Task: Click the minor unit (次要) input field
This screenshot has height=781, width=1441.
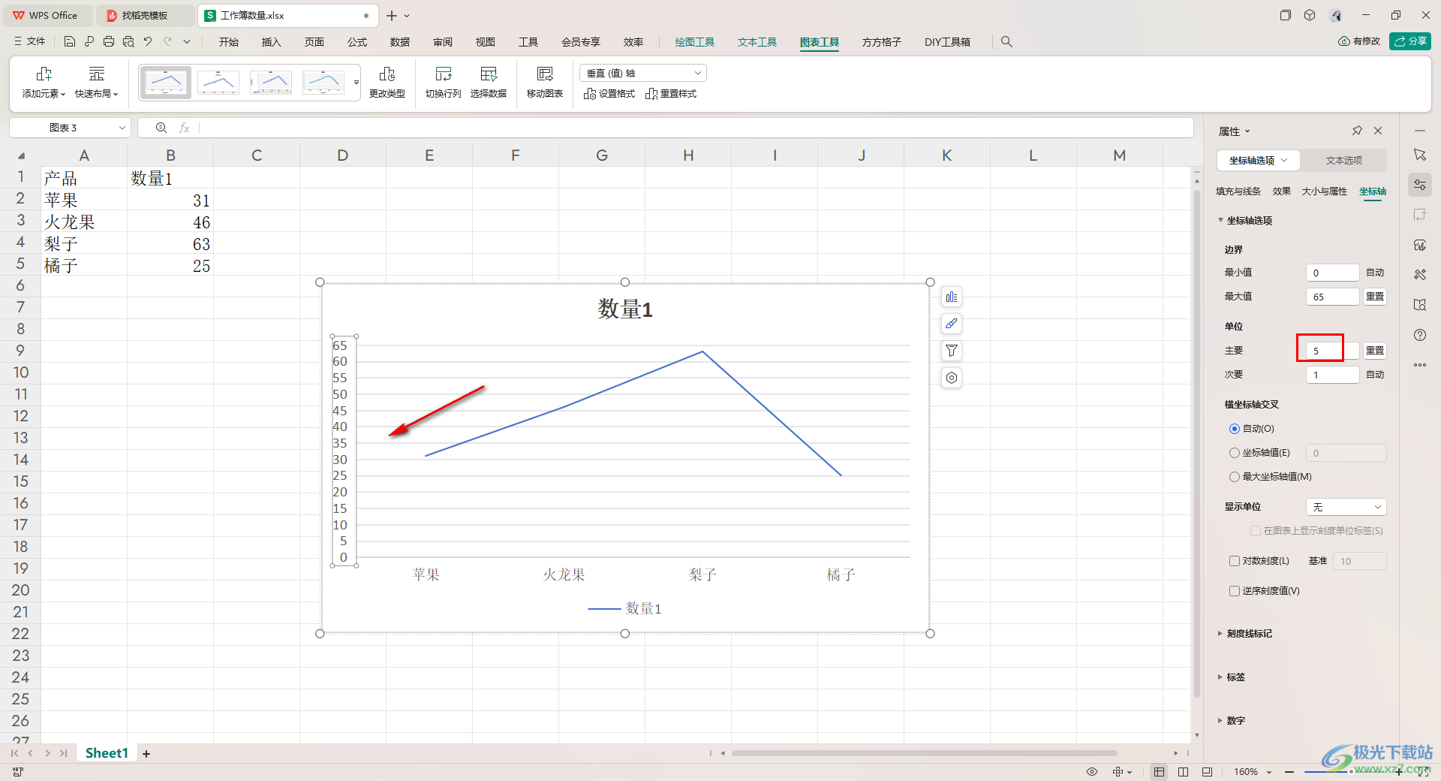Action: click(x=1333, y=375)
